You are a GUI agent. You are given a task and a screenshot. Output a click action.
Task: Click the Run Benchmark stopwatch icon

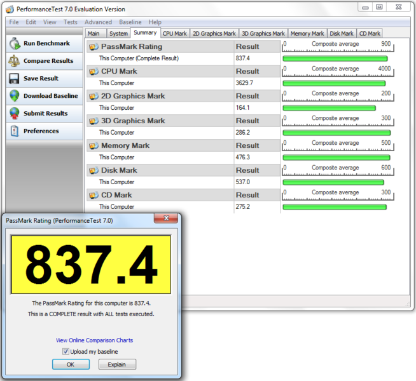[x=15, y=43]
